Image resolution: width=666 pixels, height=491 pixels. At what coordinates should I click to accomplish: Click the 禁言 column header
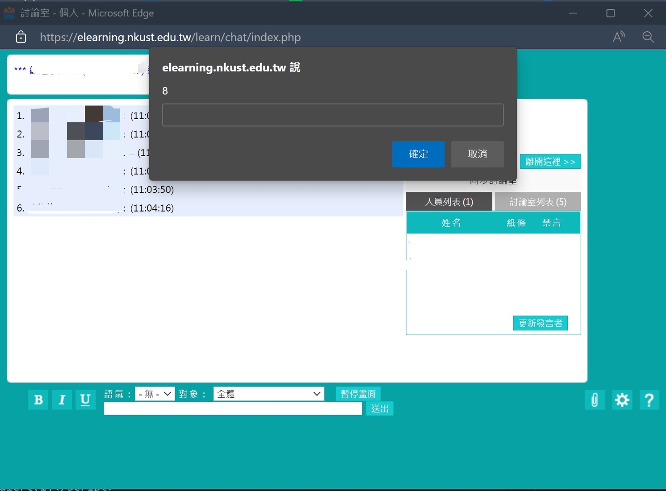(x=552, y=223)
